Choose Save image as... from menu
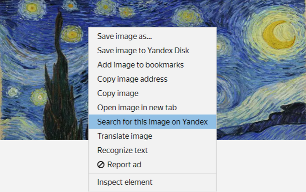The image size is (306, 192). 125,36
